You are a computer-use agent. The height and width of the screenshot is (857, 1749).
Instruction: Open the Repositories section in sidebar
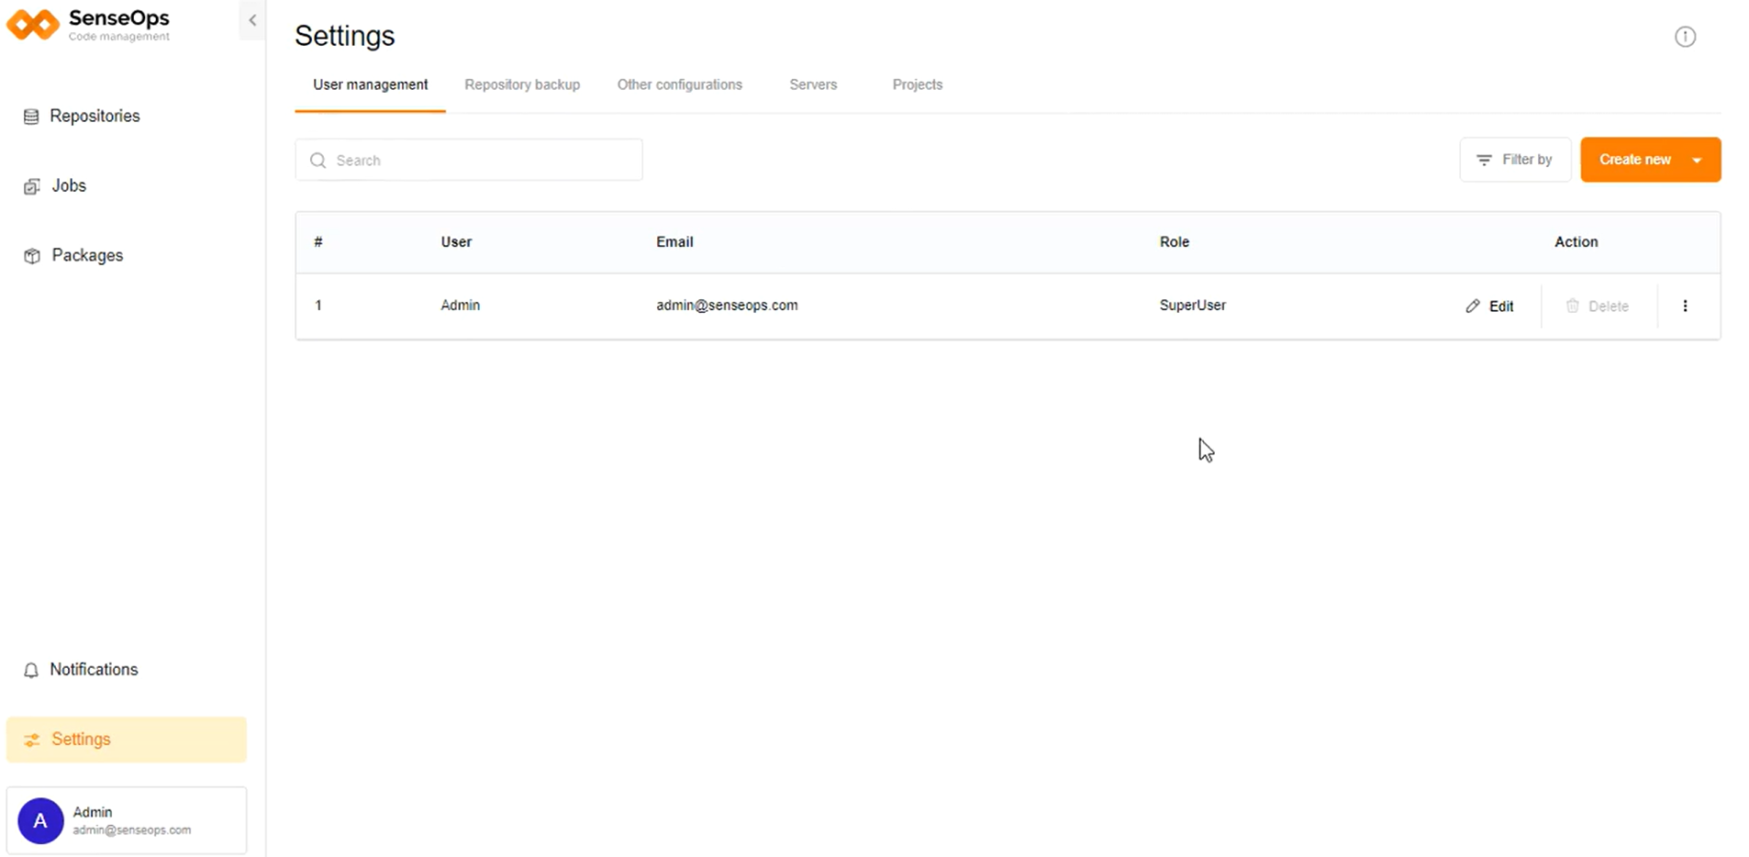[x=95, y=116]
